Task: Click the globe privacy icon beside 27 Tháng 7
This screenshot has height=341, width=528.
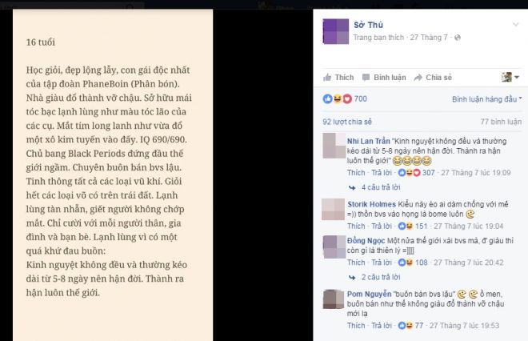Action: (x=458, y=38)
